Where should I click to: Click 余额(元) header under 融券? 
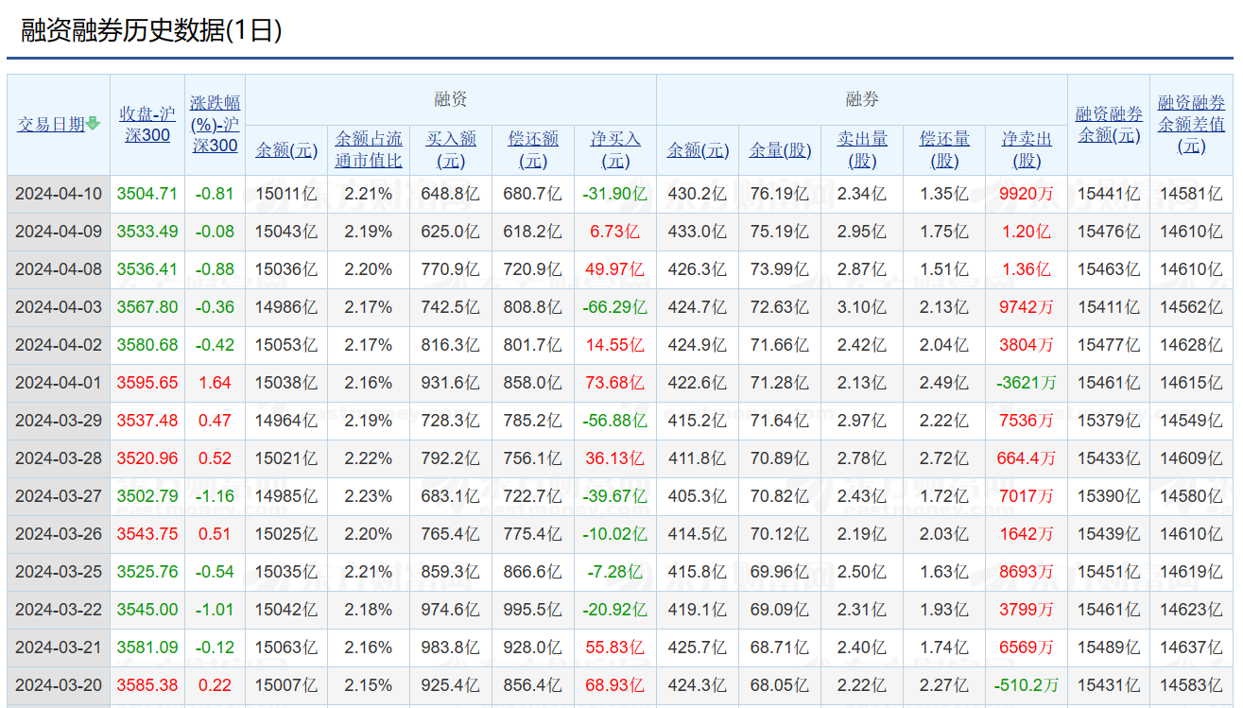698,150
